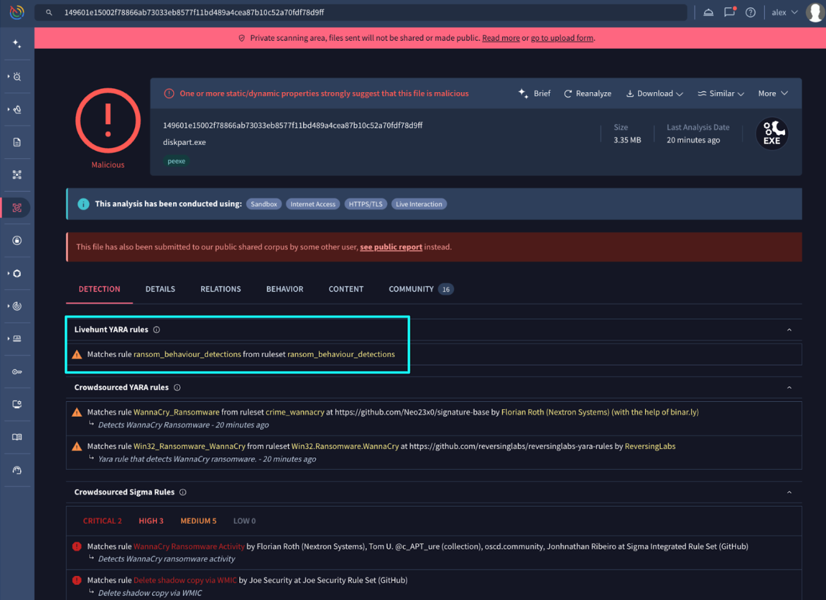Select the diskpart.exe file name text
The width and height of the screenshot is (826, 600).
(x=185, y=142)
